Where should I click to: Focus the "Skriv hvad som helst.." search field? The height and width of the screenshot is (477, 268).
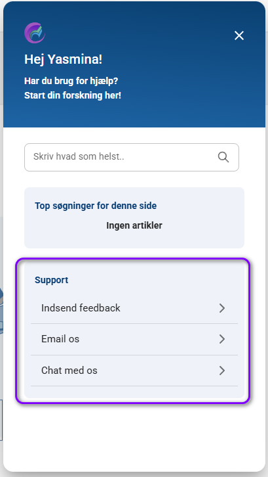132,157
